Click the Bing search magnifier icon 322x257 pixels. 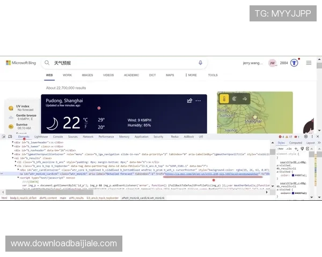point(48,63)
